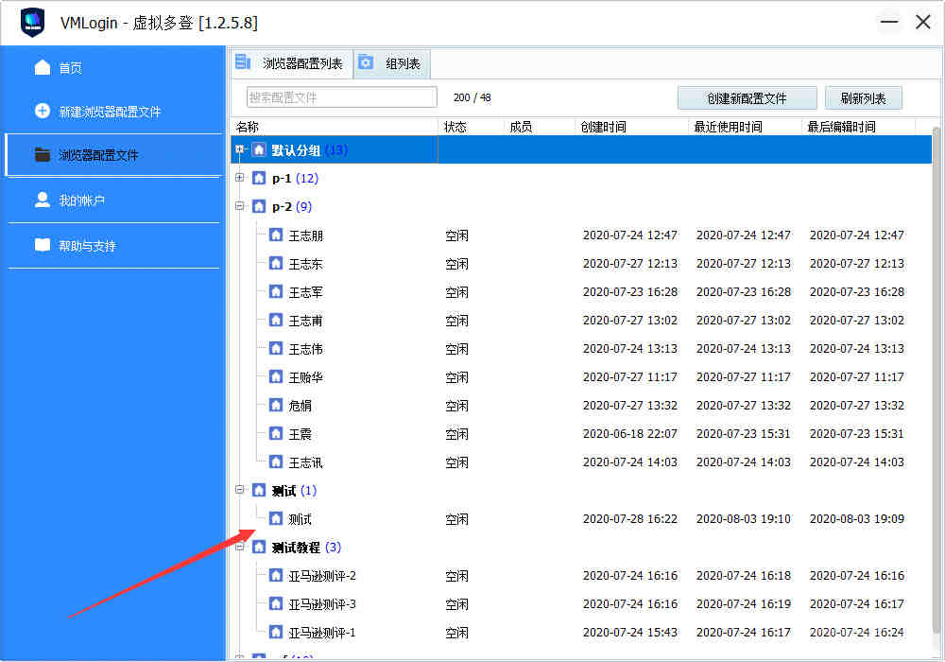This screenshot has height=662, width=945.
Task: Select the 王志东 profile name
Action: coord(305,264)
